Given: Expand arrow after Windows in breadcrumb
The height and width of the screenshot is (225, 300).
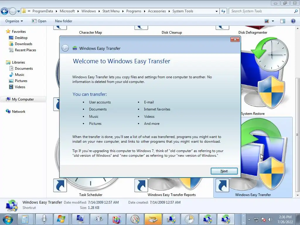Looking at the screenshot, I should (99, 11).
